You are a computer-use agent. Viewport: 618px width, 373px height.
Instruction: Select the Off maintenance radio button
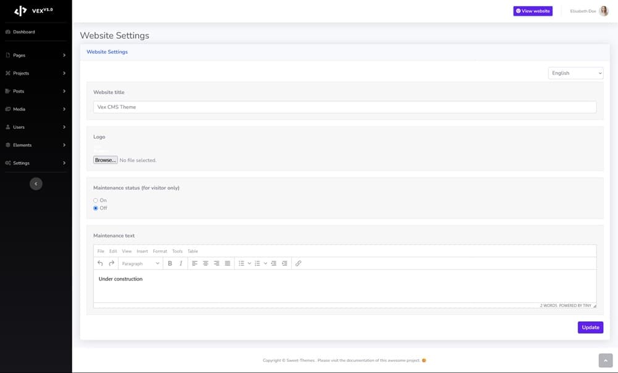pos(96,208)
